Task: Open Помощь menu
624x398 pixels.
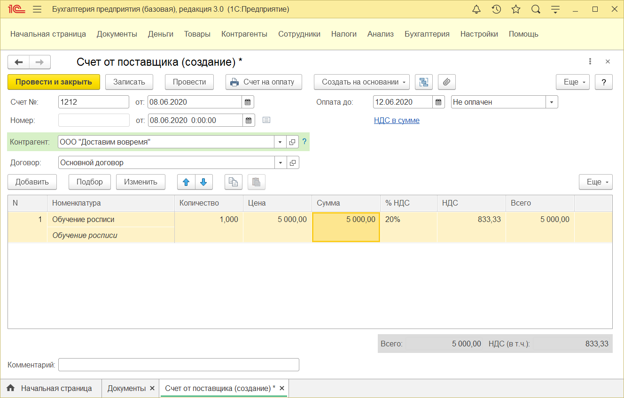Action: click(x=523, y=34)
